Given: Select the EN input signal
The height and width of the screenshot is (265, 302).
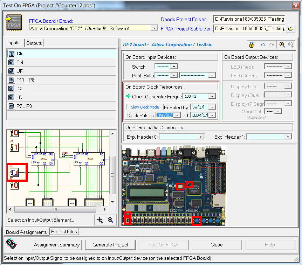Looking at the screenshot, I should click(62, 62).
